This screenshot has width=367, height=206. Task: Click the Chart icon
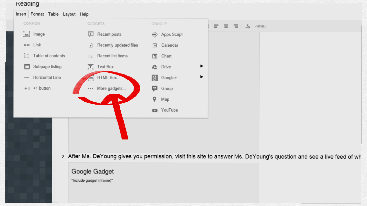click(x=155, y=56)
